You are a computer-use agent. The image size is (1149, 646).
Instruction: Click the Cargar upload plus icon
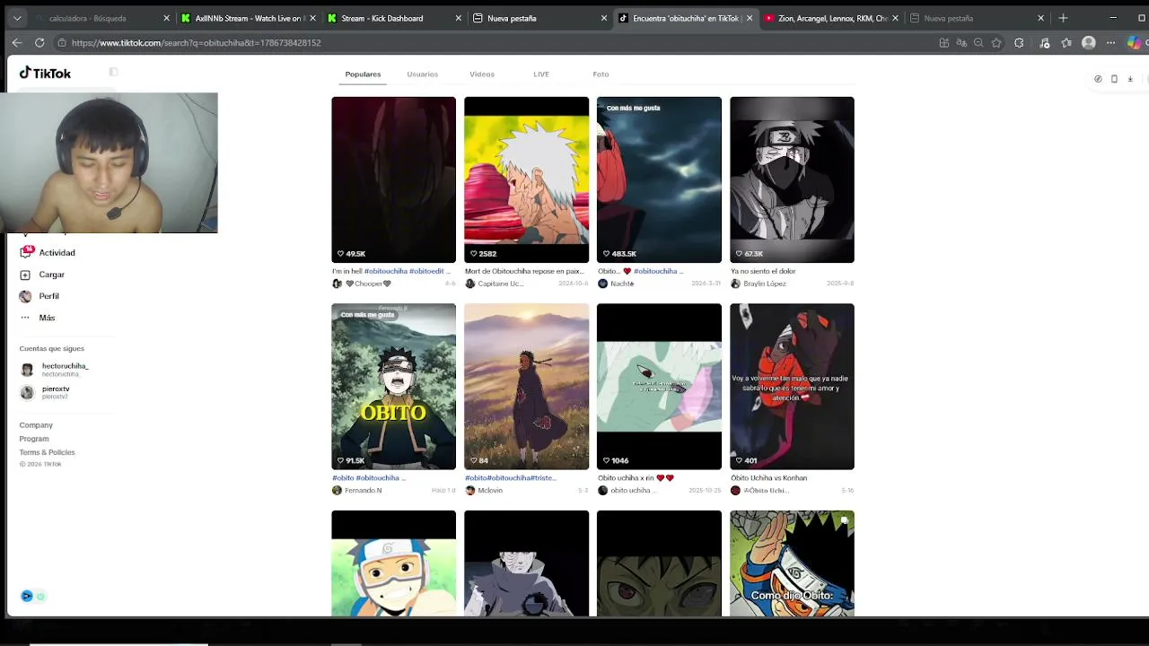[25, 275]
